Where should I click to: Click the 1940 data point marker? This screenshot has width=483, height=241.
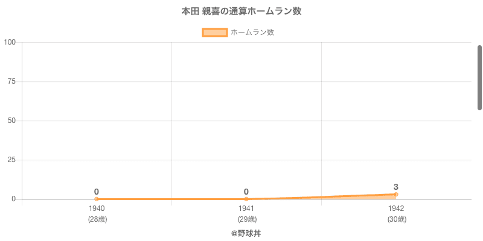97,199
